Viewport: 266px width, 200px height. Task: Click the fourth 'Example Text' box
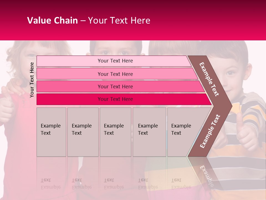coord(149,132)
